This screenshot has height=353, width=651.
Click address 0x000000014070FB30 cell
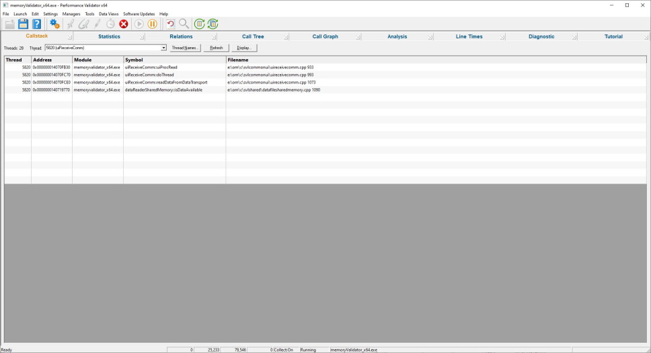coord(52,67)
